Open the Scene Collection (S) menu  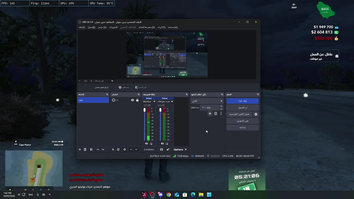[x=147, y=27]
